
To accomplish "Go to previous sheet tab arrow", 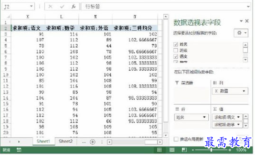I will point(10,142).
